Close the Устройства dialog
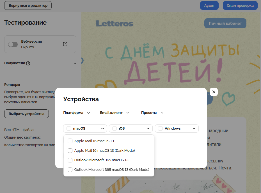Screen dimensions: 261x193 (x=214, y=92)
